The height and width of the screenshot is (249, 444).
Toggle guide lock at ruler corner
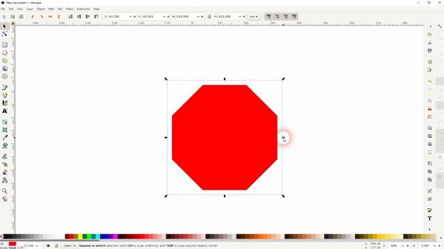pos(12,24)
